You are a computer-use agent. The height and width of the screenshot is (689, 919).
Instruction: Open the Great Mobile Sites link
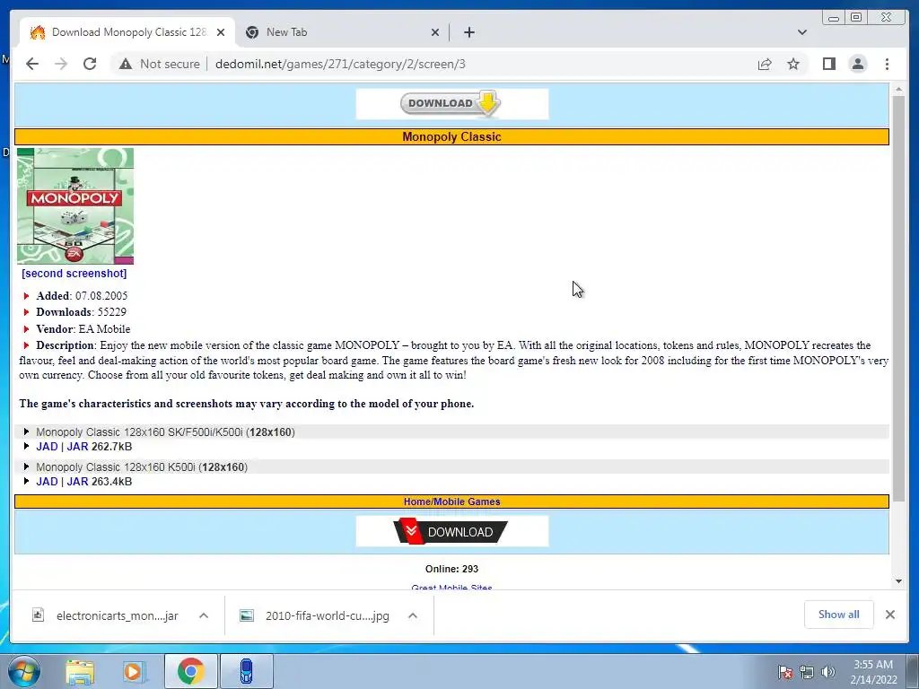click(452, 588)
